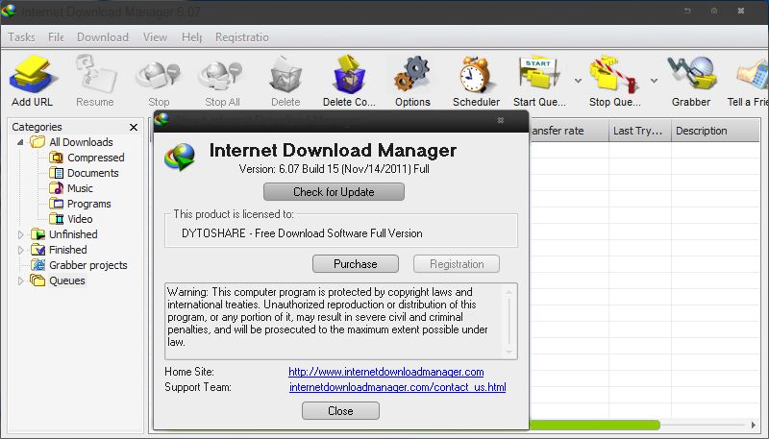769x439 pixels.
Task: Open the Tasks menu
Action: [21, 37]
